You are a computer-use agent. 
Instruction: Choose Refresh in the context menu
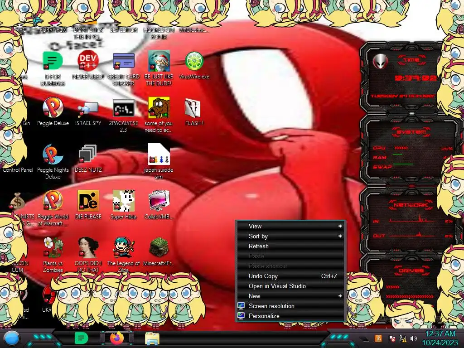click(290, 246)
